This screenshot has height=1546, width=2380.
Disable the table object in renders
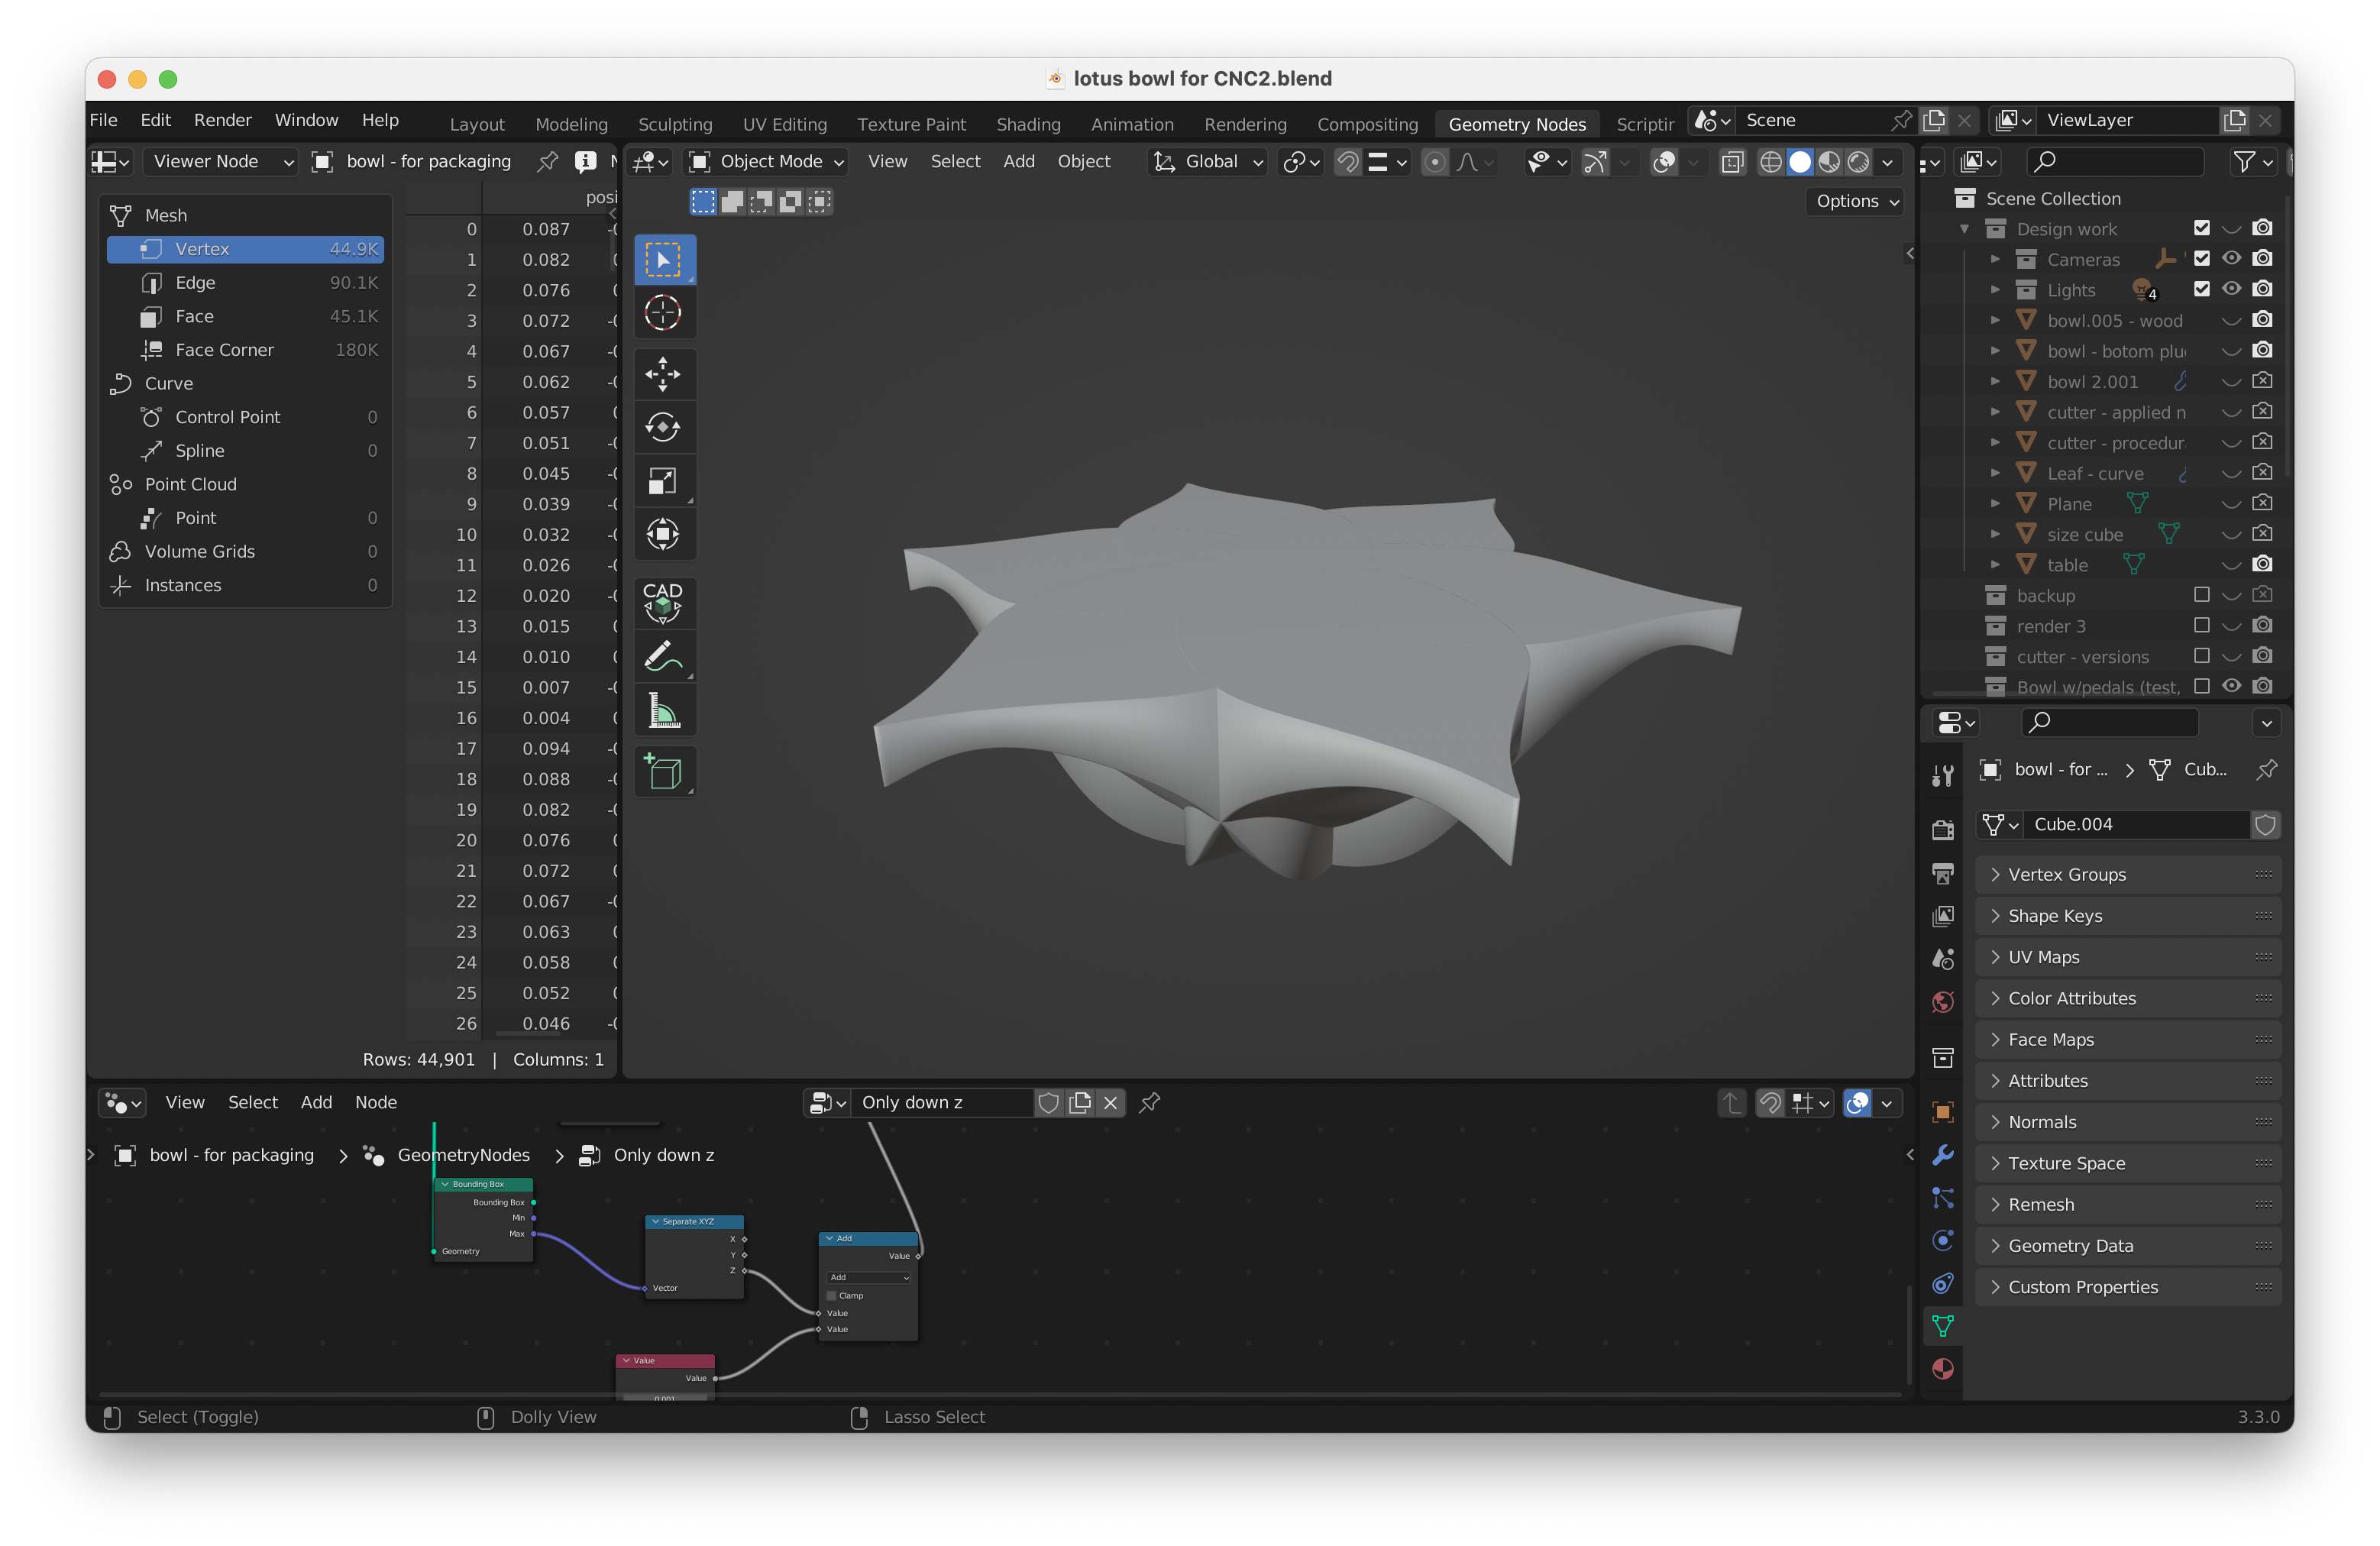(x=2262, y=564)
